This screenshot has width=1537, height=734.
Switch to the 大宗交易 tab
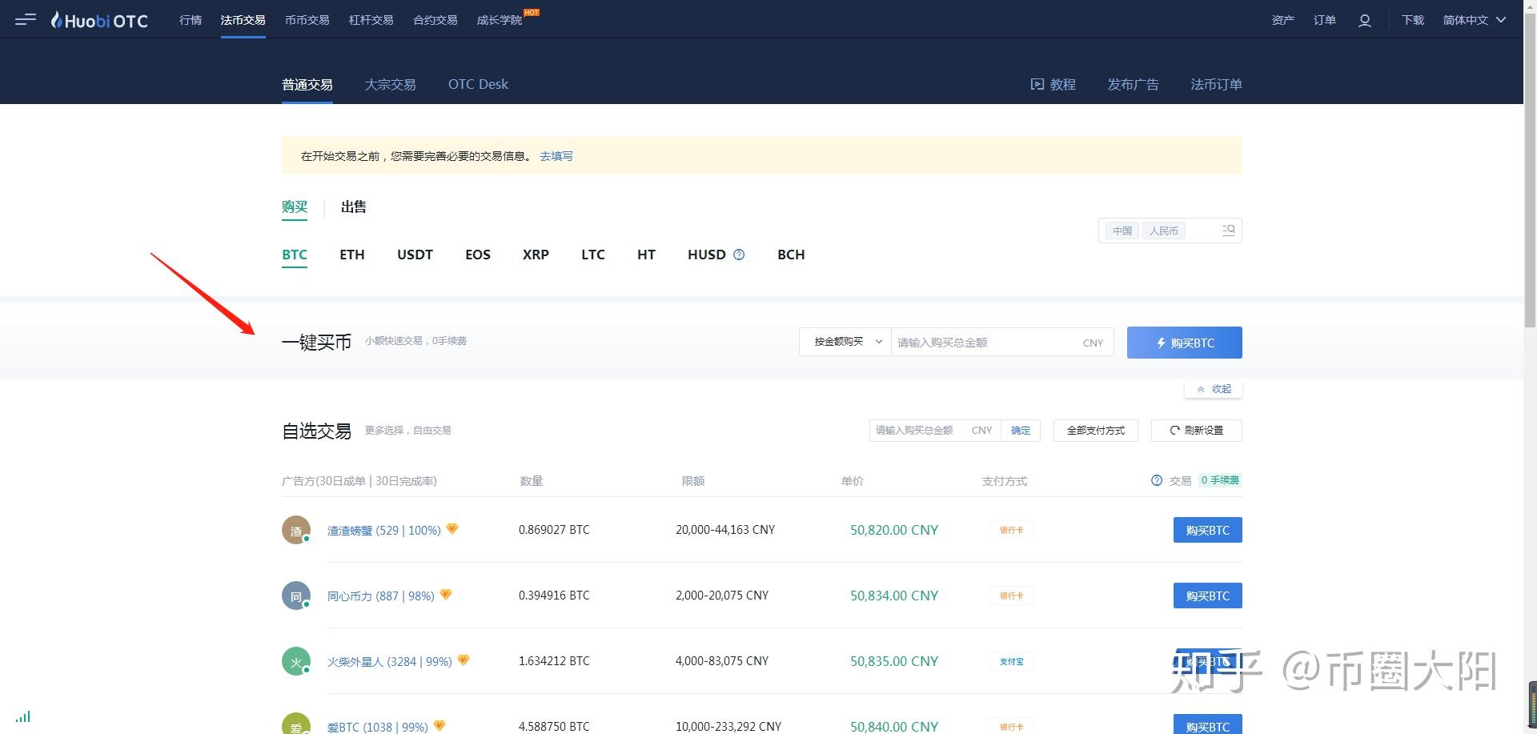[x=390, y=84]
